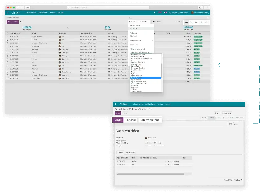Screen dimensions: 260x193
Task: Choose the To Report filter entry
Action: click(134, 33)
